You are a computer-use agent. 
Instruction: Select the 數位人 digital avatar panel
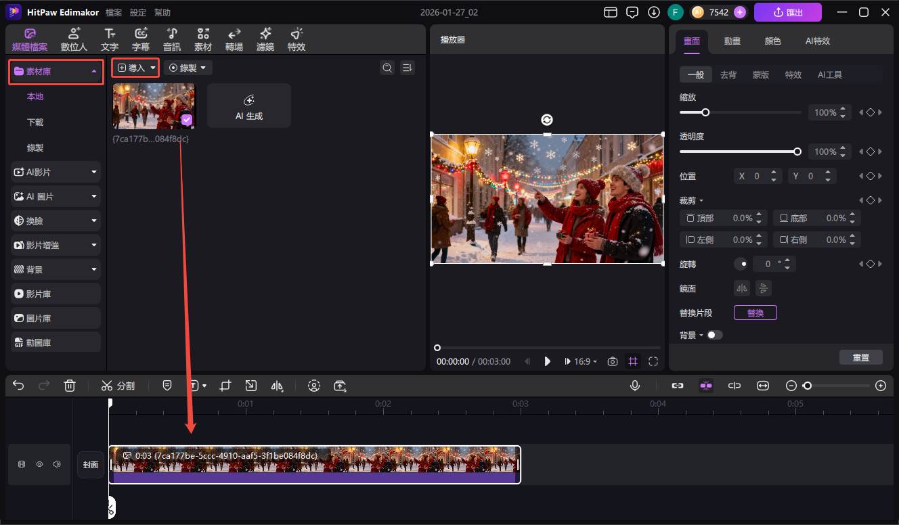pos(73,38)
